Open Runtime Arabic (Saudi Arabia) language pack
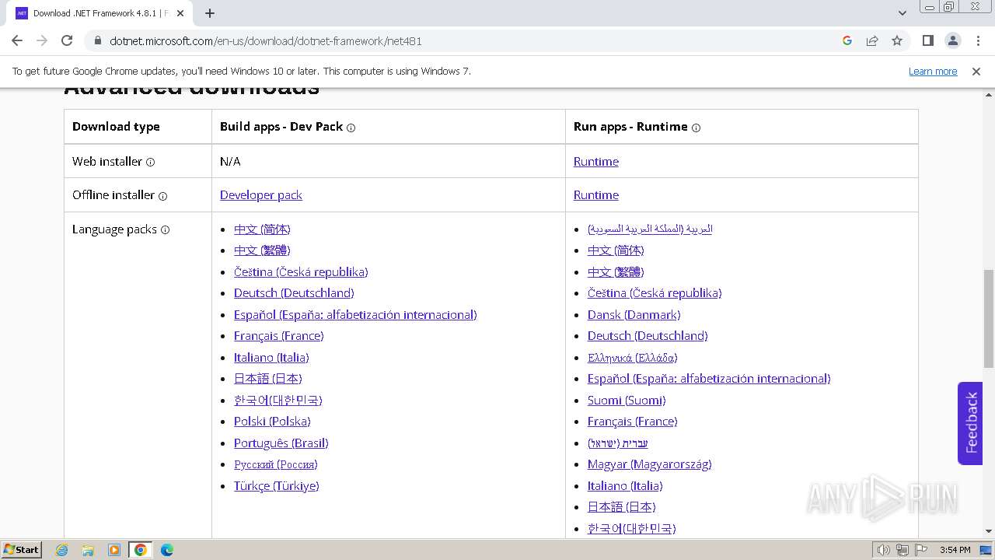 pos(650,229)
